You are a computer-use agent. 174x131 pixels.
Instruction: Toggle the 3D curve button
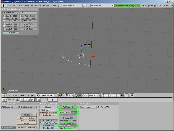[74, 113]
